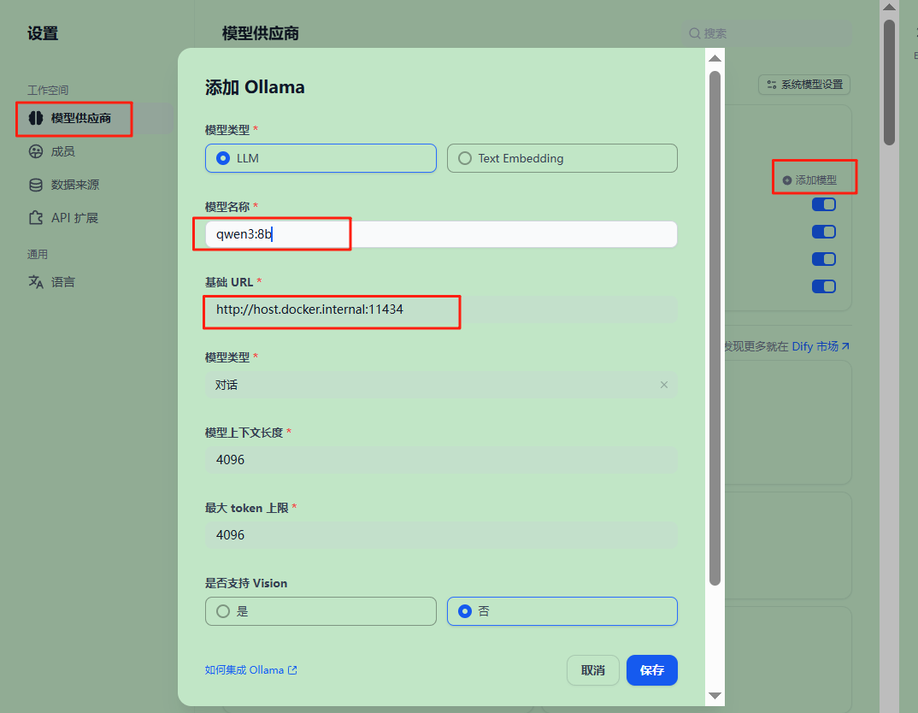The height and width of the screenshot is (713, 918).
Task: Toggle the fourth model switch
Action: 823,286
